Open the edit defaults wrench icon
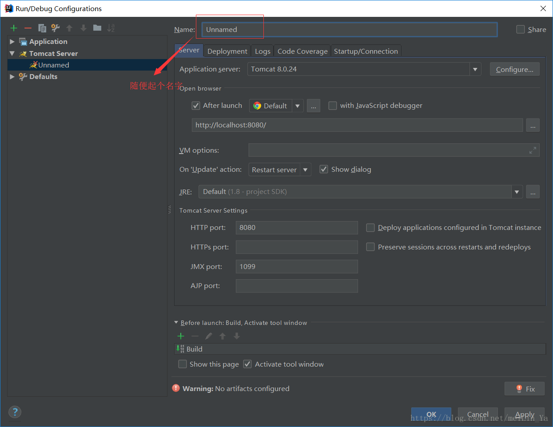Viewport: 553px width, 427px height. pos(56,28)
